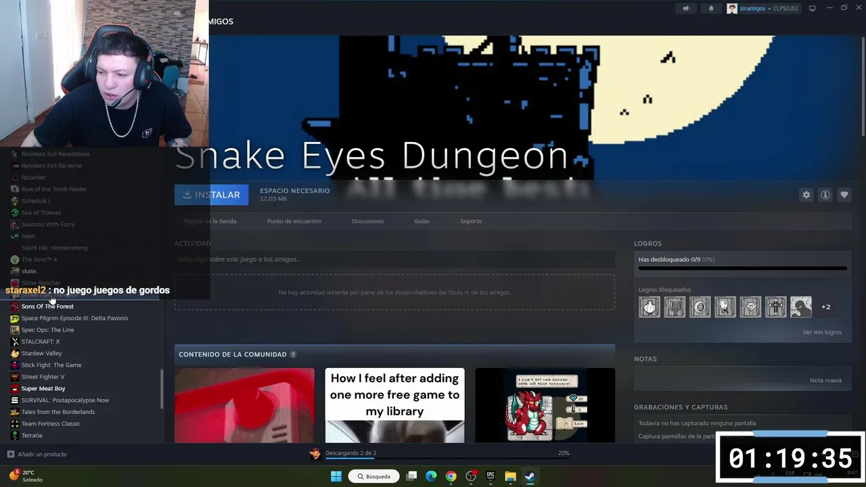Click the Terraria tree icon

click(15, 436)
